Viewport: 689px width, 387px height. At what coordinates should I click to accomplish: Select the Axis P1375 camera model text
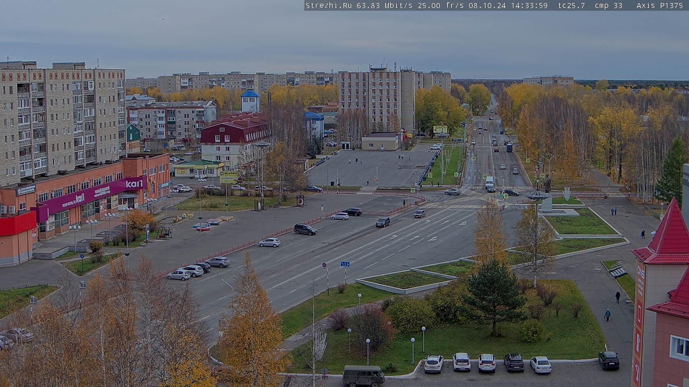660,5
